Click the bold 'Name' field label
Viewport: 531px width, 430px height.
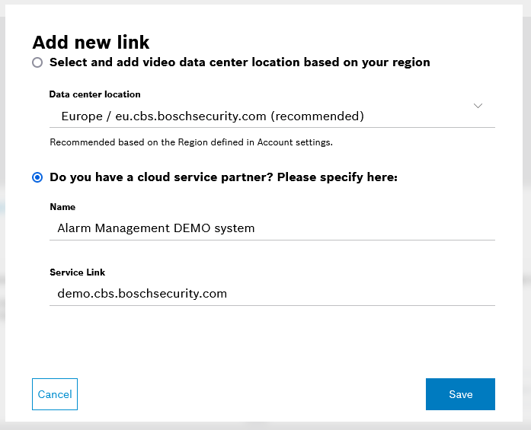(x=62, y=207)
